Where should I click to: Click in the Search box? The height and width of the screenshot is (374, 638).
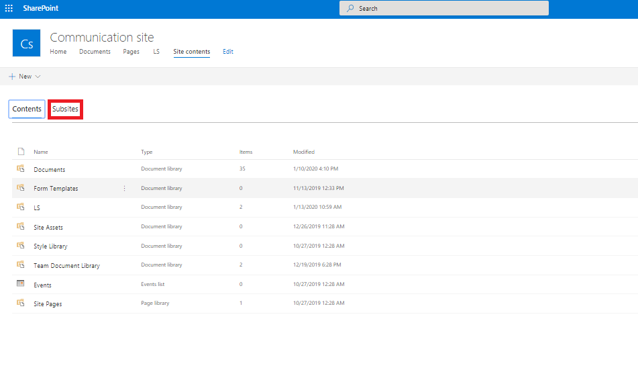[444, 8]
